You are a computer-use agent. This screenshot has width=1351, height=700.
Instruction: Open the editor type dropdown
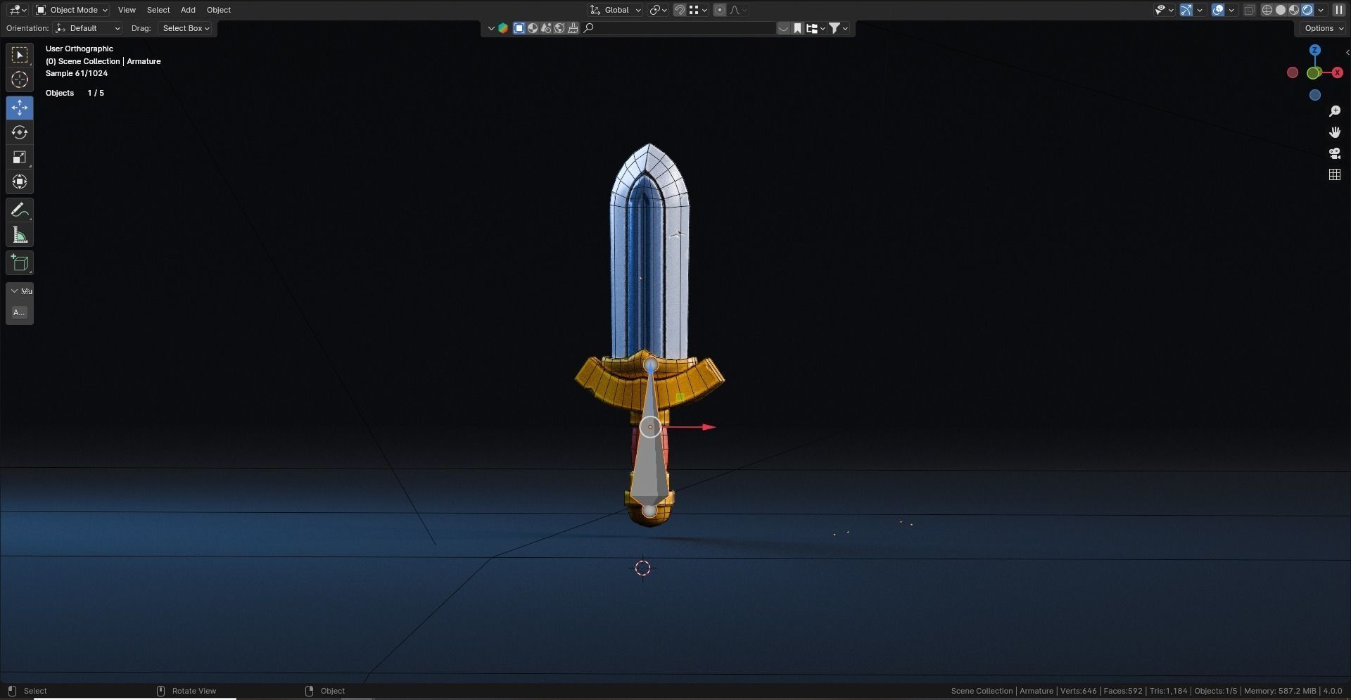pos(18,10)
